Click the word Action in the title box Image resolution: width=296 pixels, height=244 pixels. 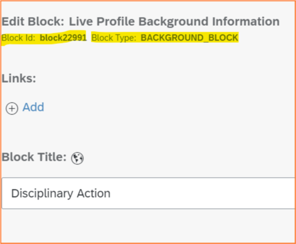pyautogui.click(x=94, y=194)
